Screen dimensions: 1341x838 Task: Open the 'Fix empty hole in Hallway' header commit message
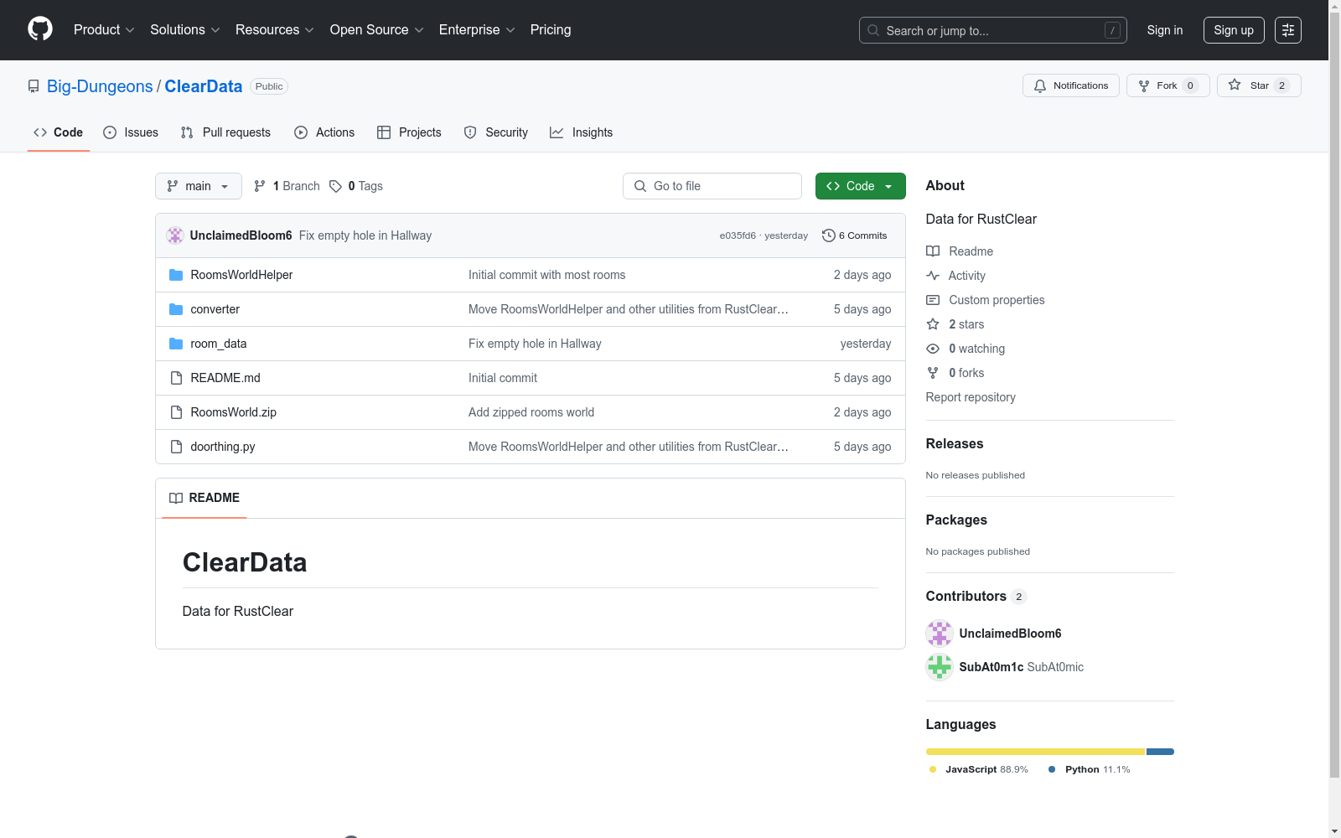(x=365, y=235)
